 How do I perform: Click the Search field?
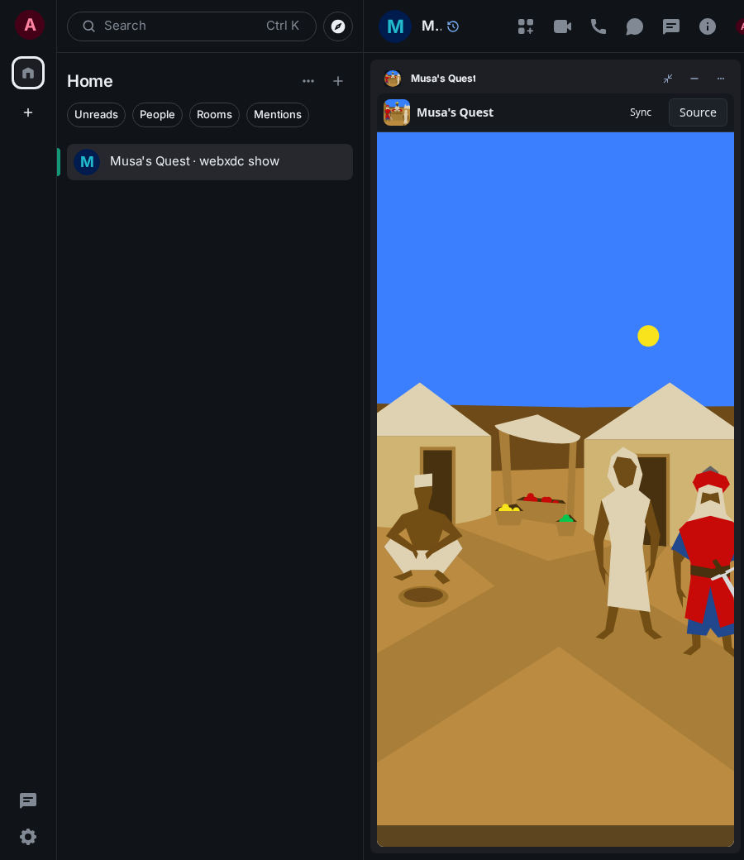point(191,26)
